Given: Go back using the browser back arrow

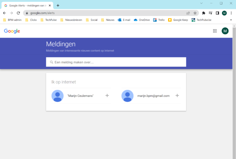Looking at the screenshot, I should [x=5, y=13].
